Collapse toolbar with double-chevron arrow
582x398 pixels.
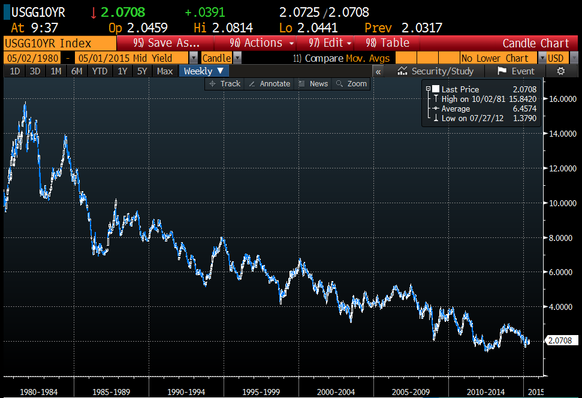point(378,71)
